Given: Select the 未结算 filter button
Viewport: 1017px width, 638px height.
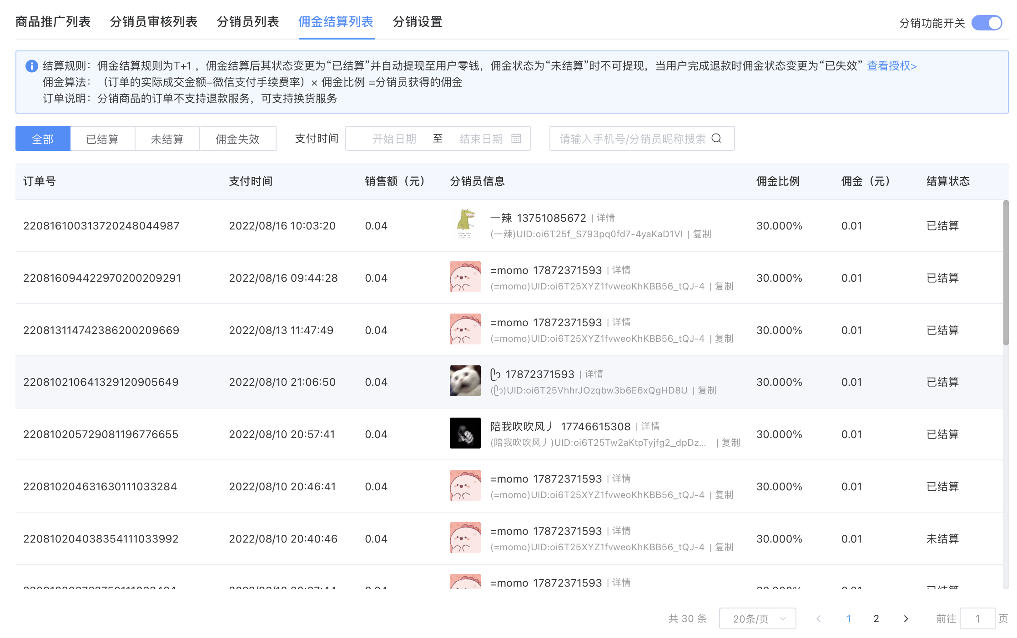Looking at the screenshot, I should (x=167, y=139).
